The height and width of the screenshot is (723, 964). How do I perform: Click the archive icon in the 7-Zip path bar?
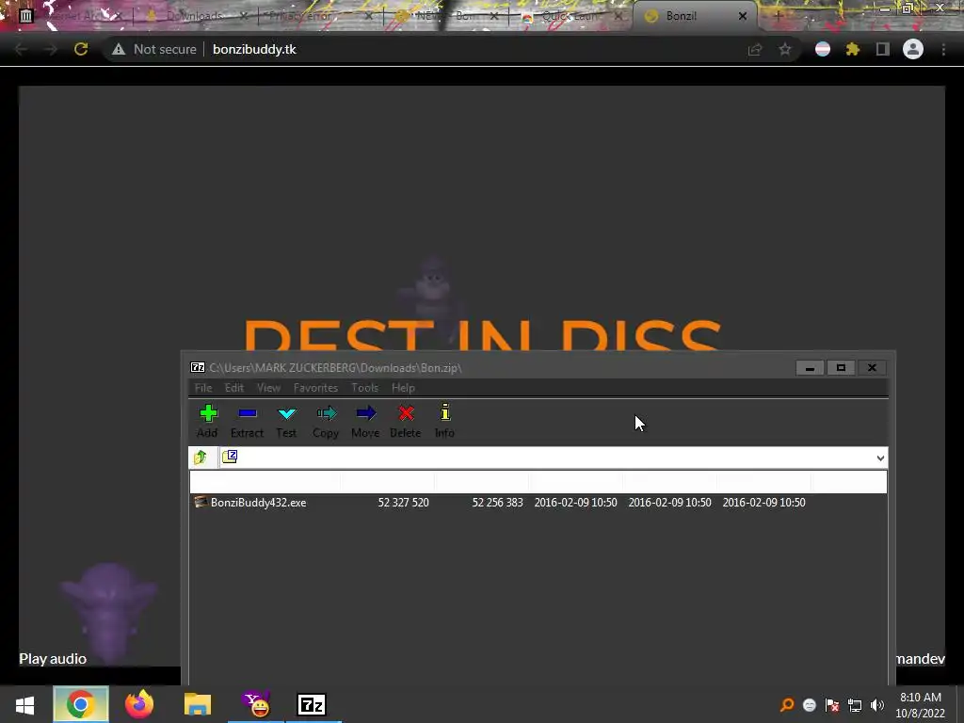coord(230,457)
